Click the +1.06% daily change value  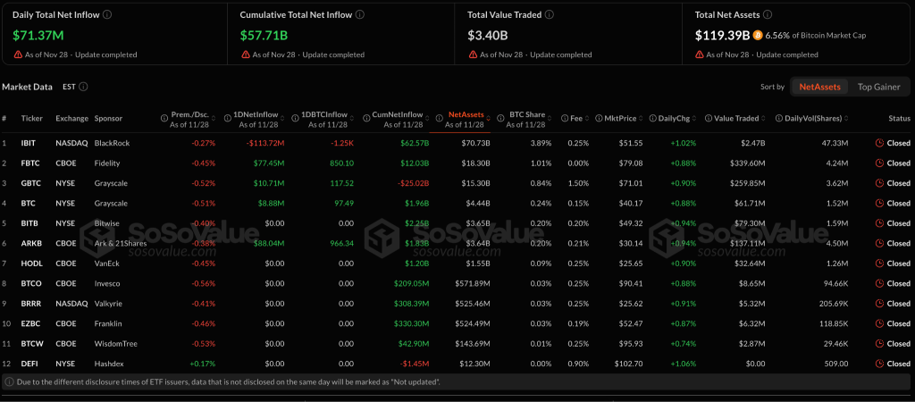(x=684, y=364)
